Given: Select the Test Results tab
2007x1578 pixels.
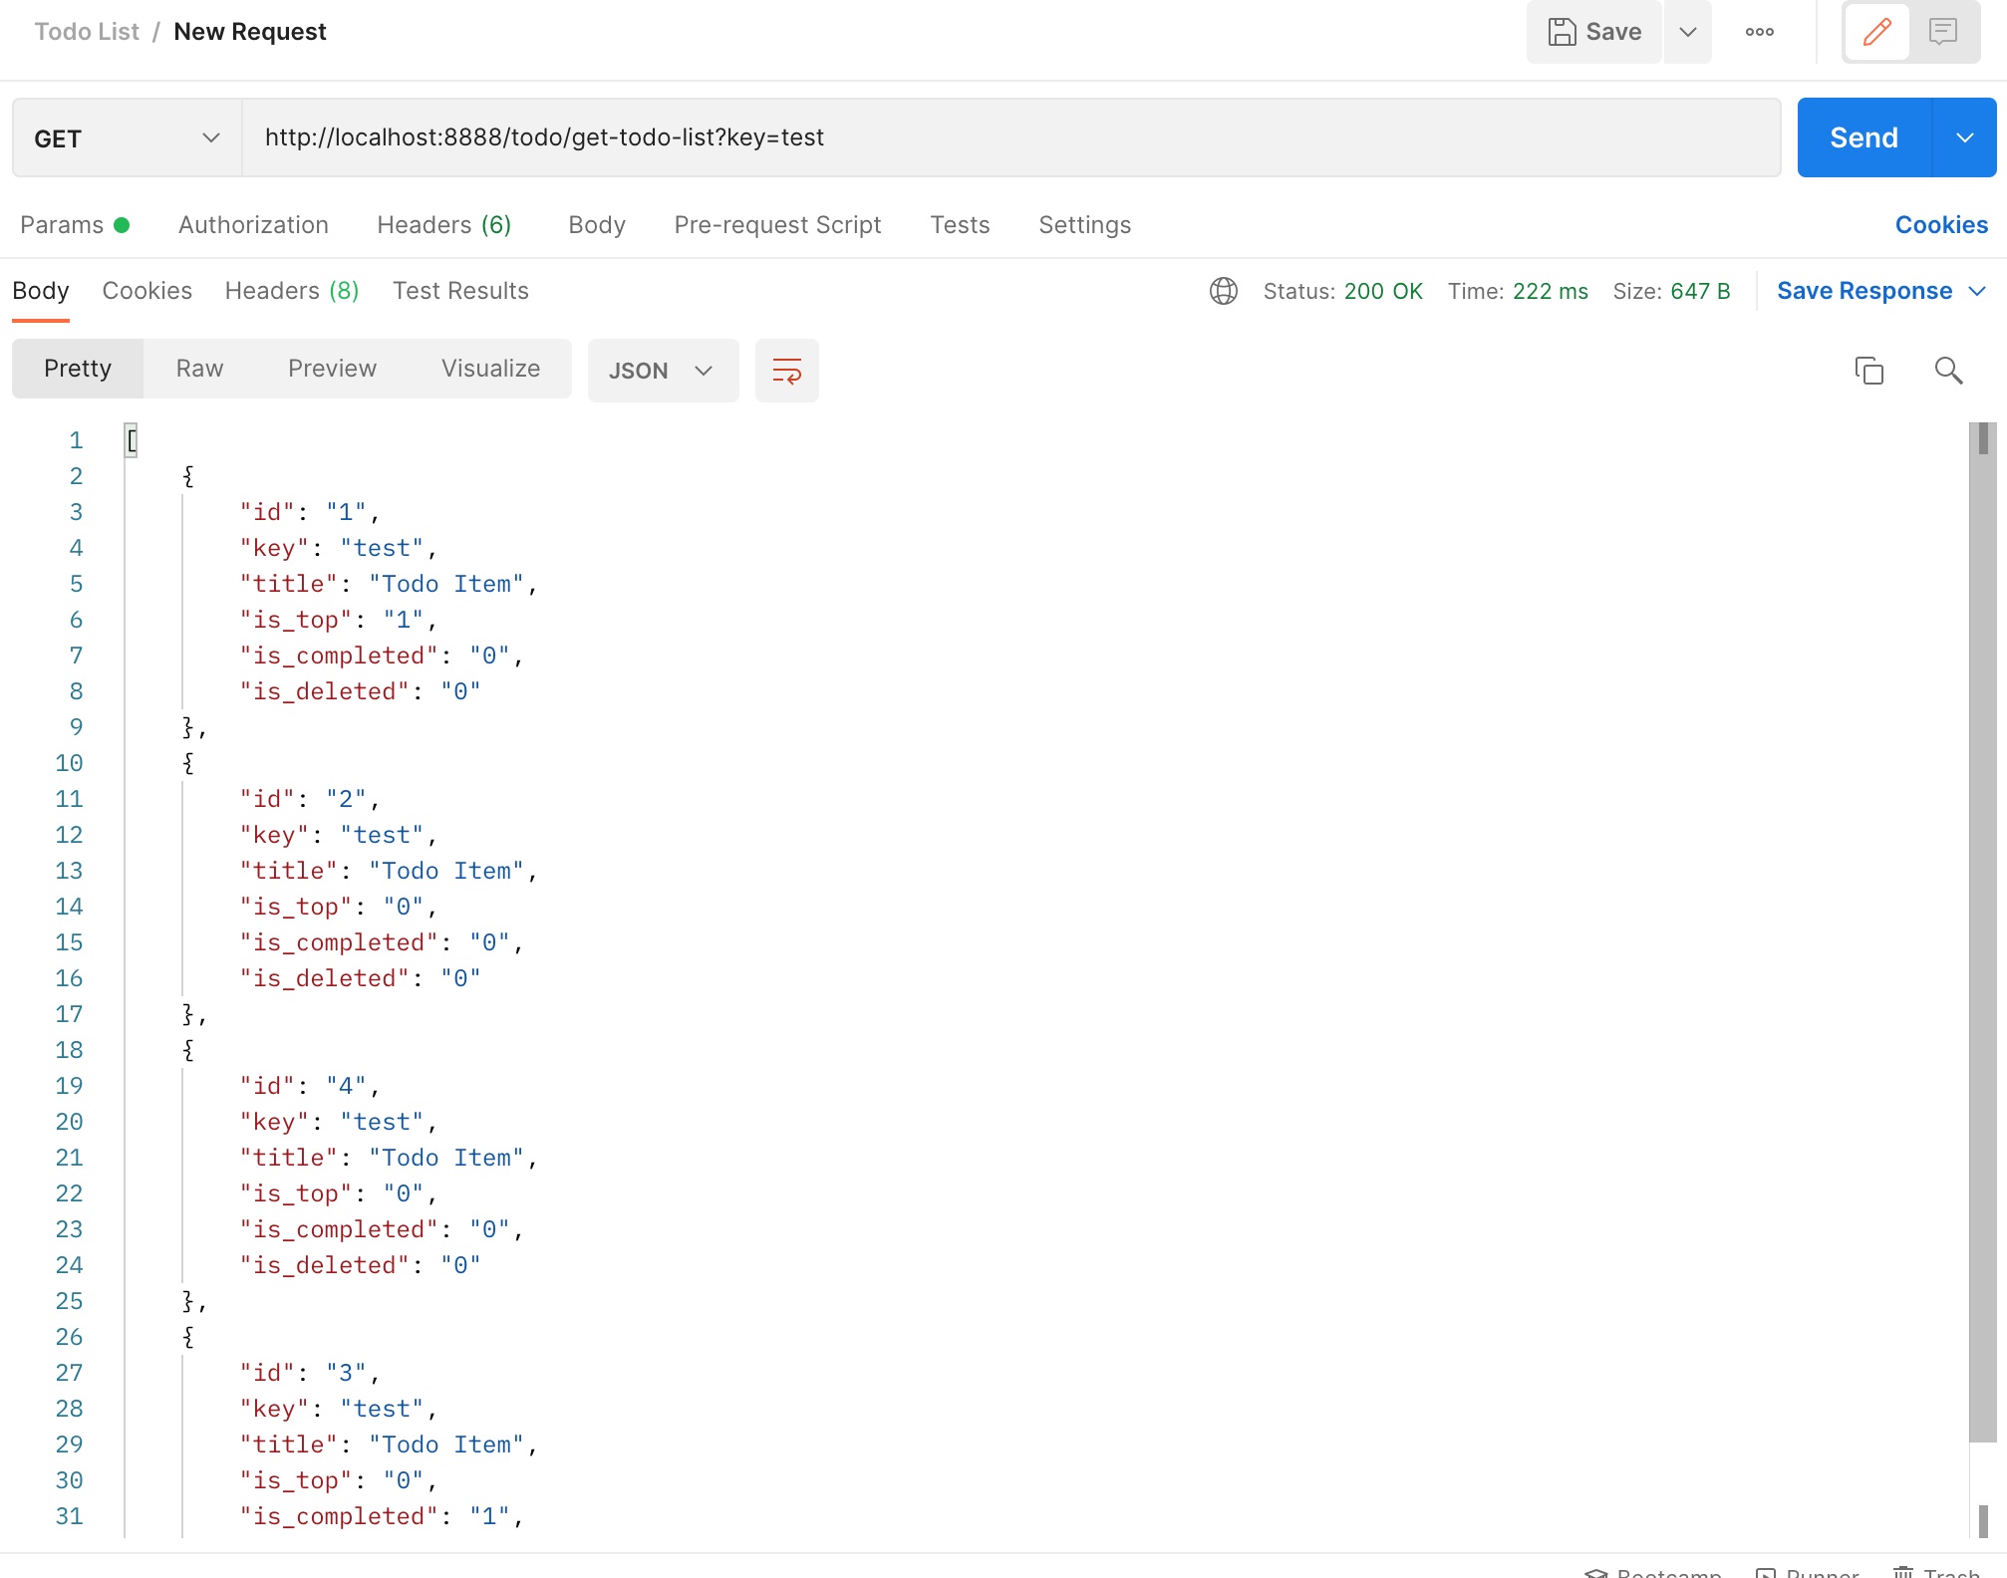Looking at the screenshot, I should [460, 291].
